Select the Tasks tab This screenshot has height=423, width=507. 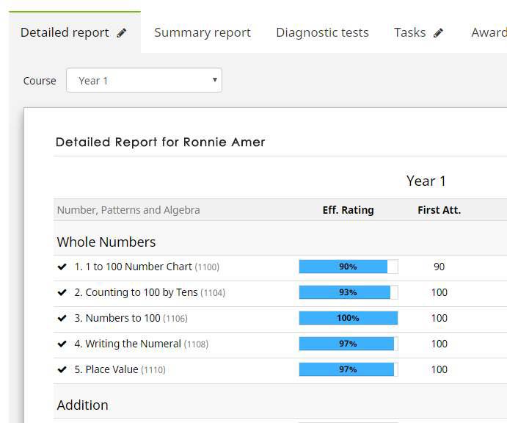pyautogui.click(x=409, y=33)
